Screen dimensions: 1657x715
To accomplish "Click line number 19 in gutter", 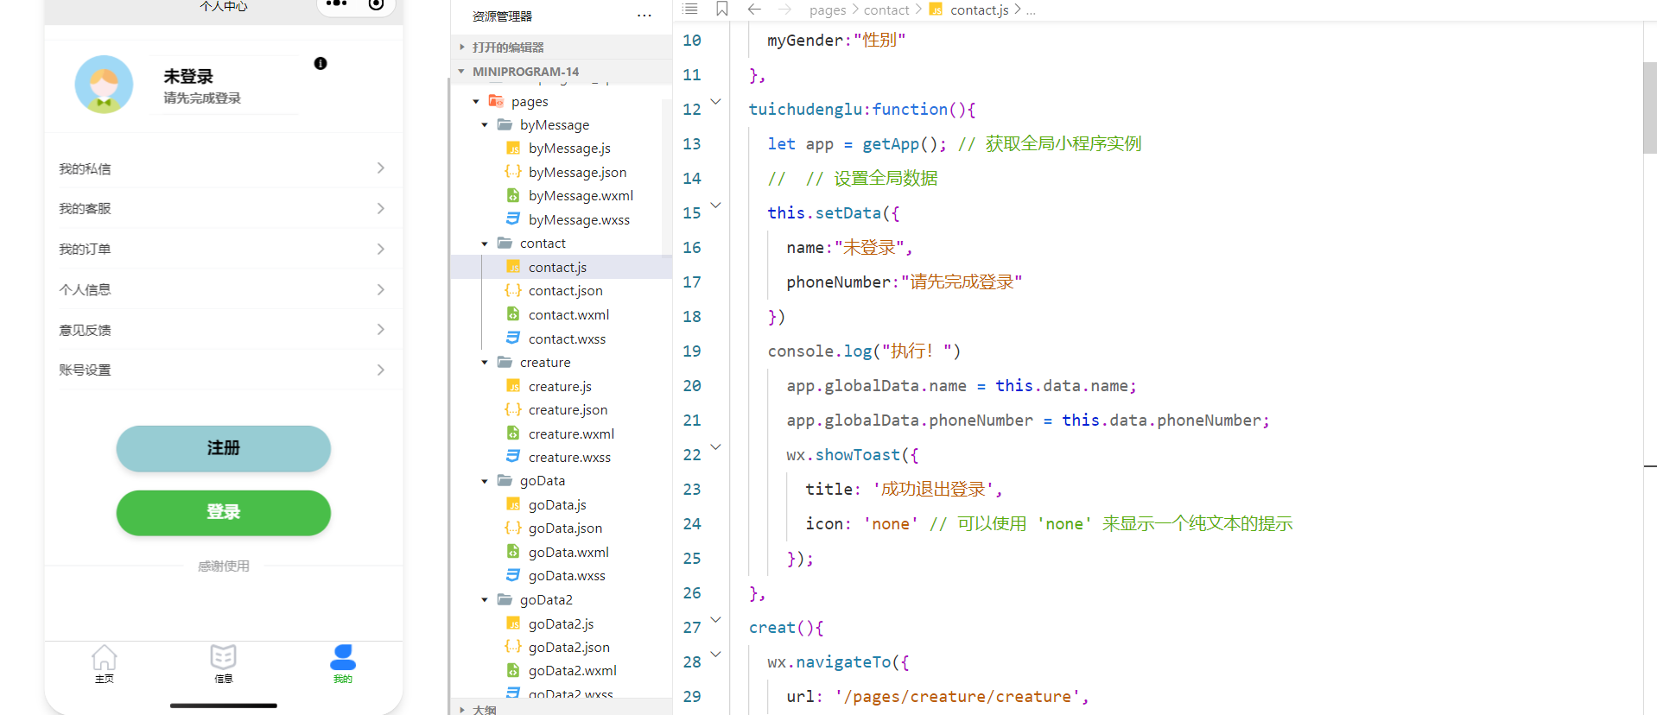I will [692, 351].
